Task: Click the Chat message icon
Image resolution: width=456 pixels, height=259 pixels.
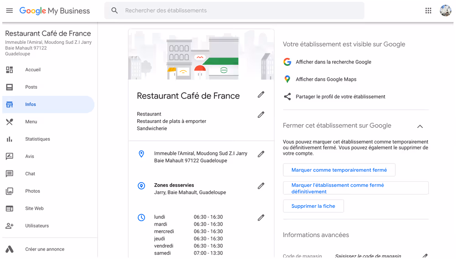Action: click(10, 174)
